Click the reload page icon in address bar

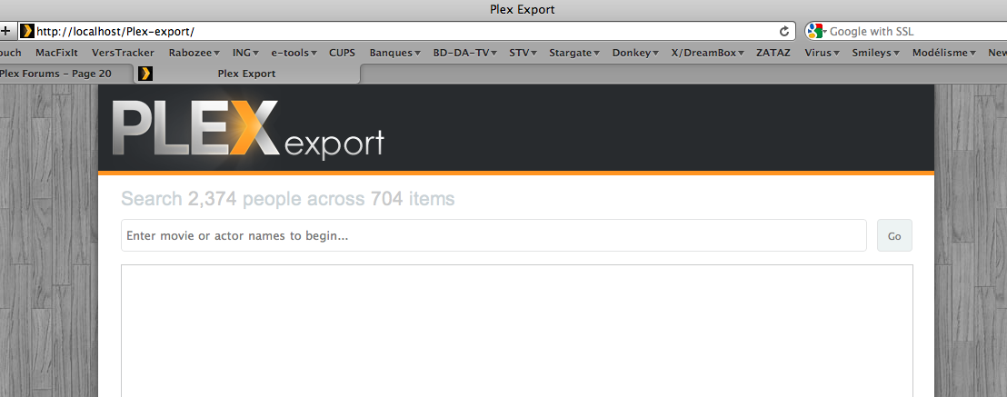click(783, 31)
